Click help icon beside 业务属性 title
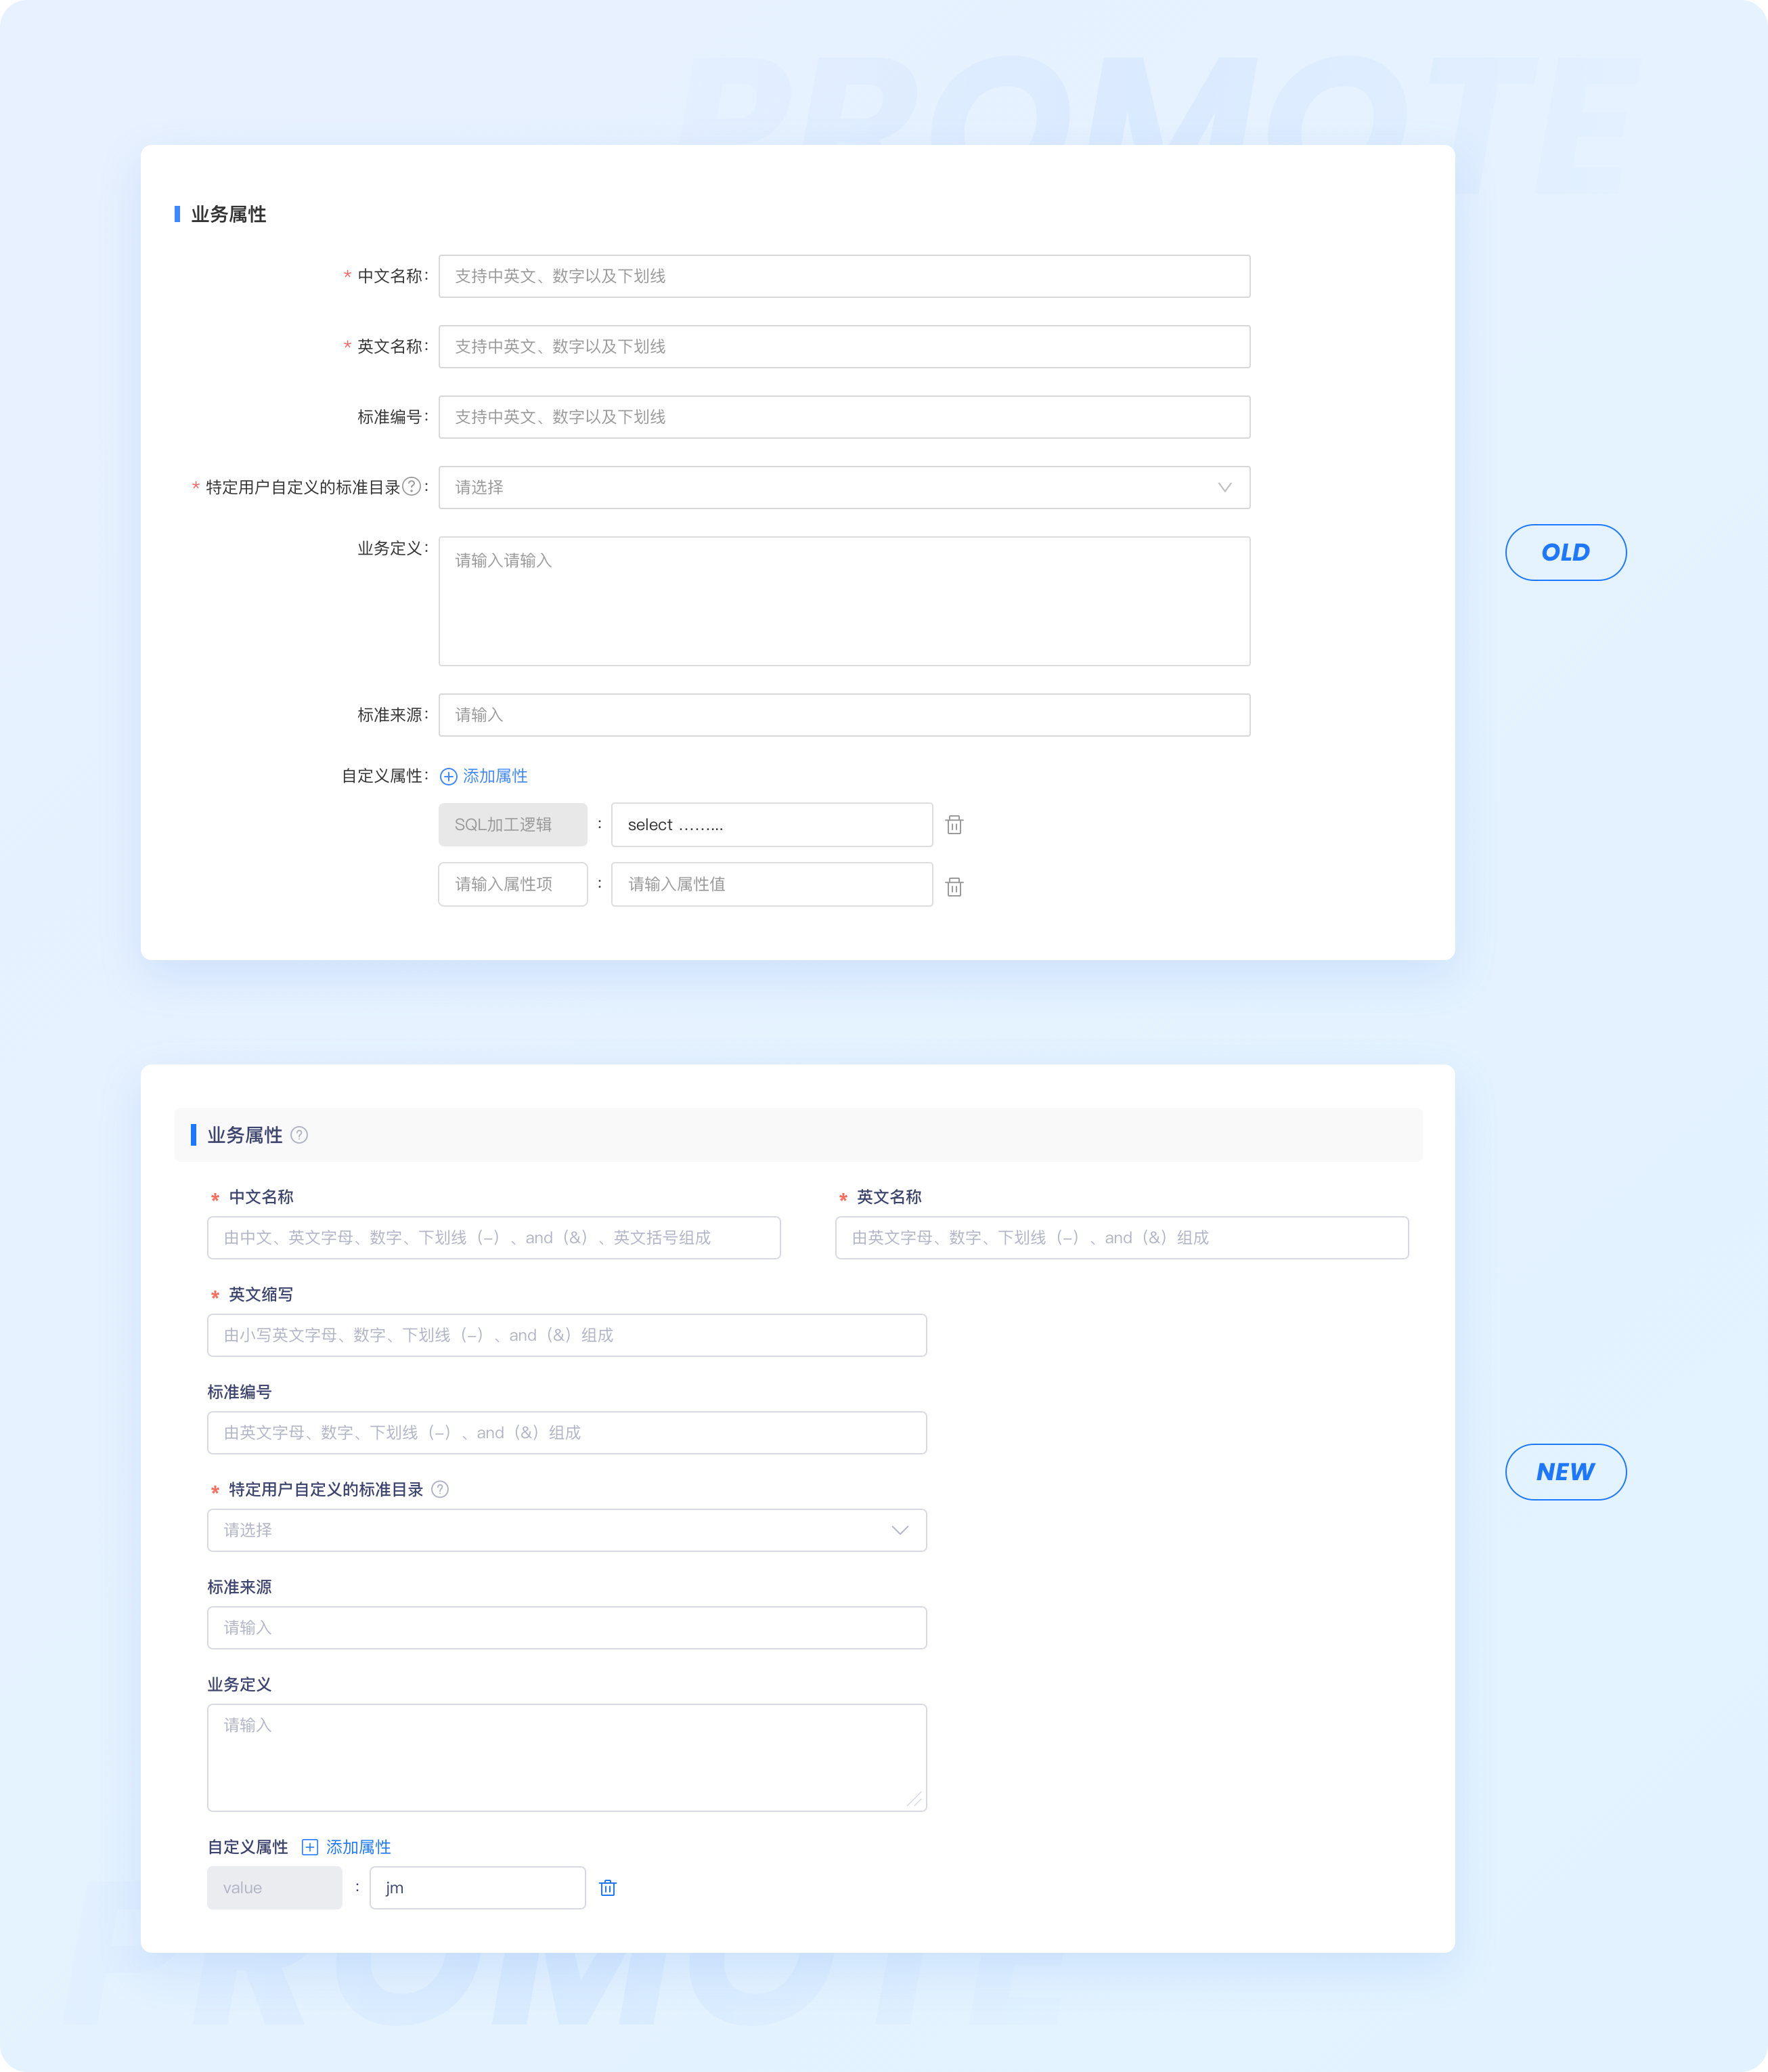The height and width of the screenshot is (2072, 1768). pyautogui.click(x=299, y=1135)
